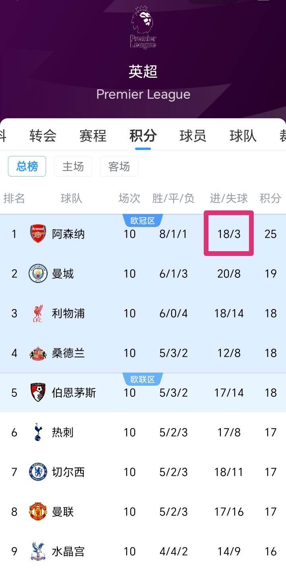Tap the Premier League lion logo

click(143, 28)
